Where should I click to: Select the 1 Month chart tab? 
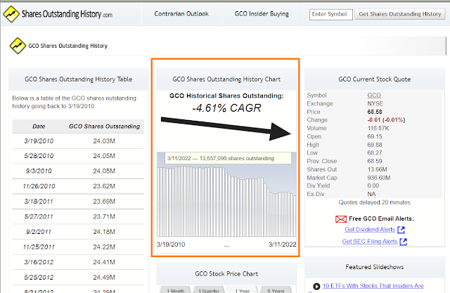coord(175,290)
